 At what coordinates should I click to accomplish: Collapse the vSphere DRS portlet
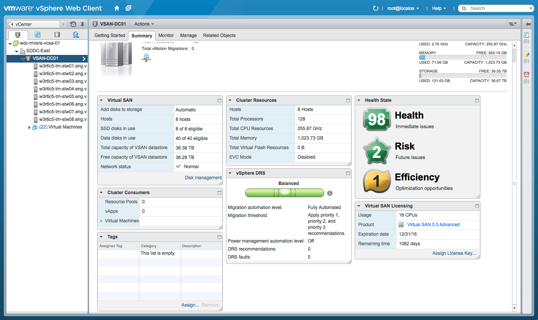230,173
